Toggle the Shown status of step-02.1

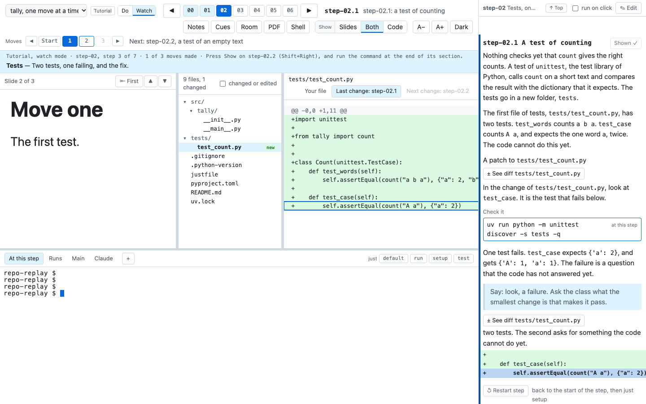point(625,43)
